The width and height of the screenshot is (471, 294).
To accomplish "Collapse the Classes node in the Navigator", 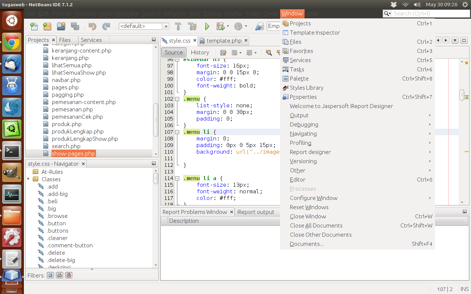I will coord(29,179).
